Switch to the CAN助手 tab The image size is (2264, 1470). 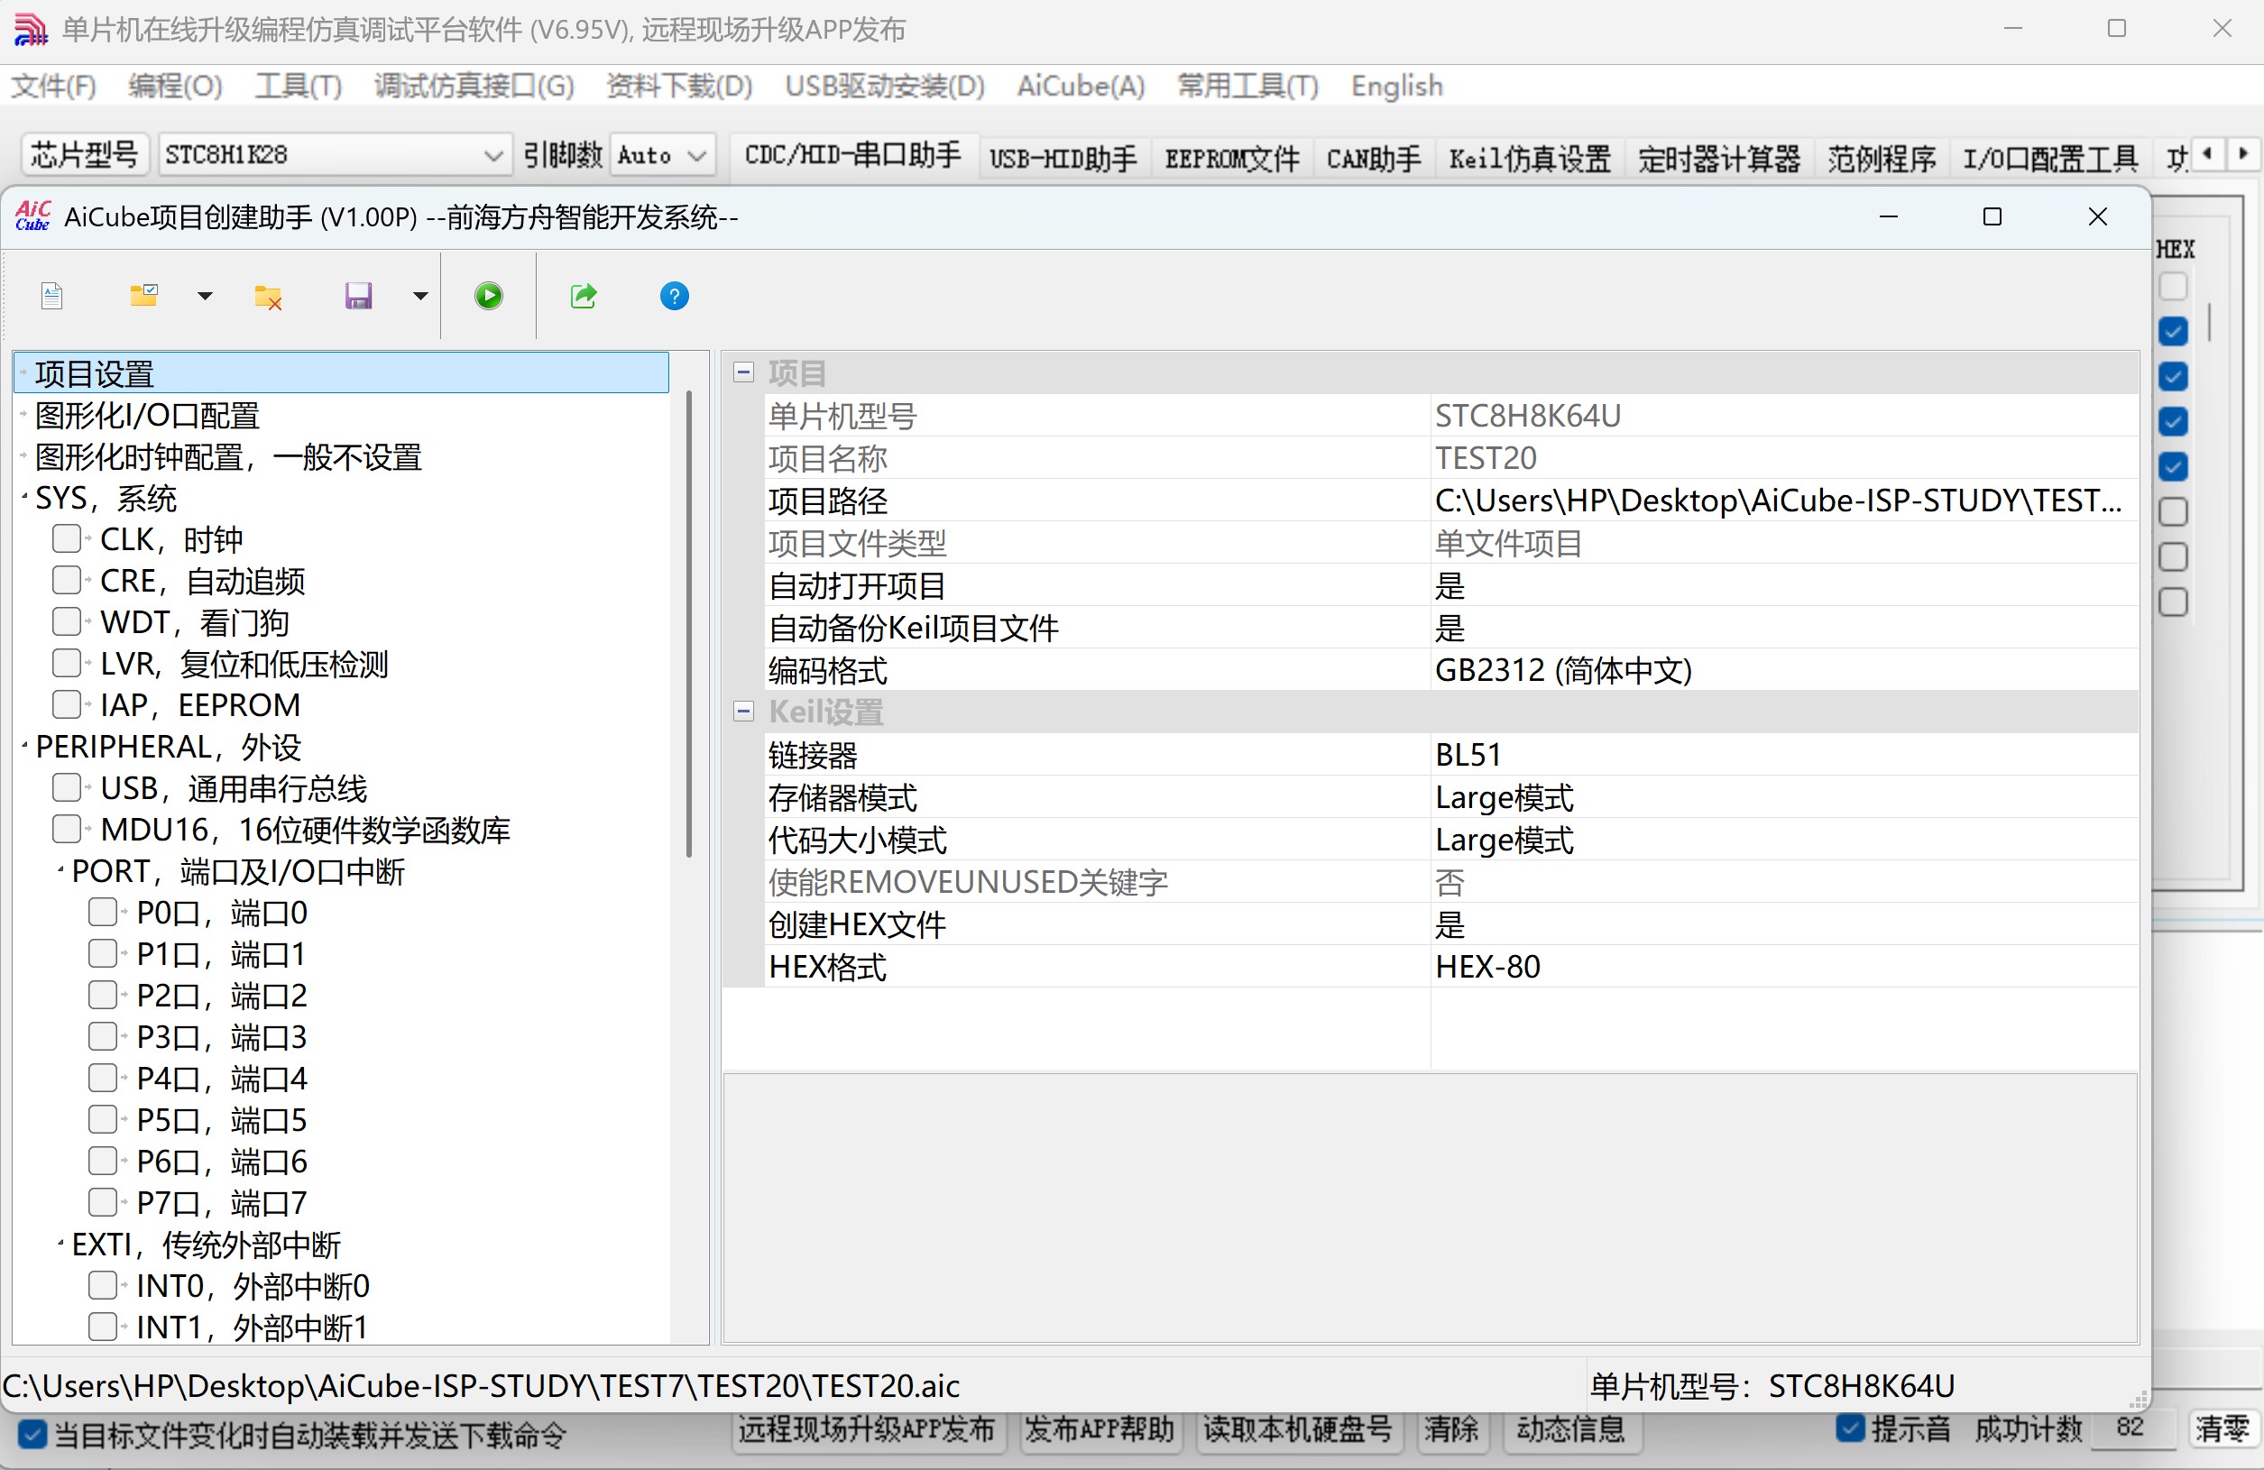pyautogui.click(x=1374, y=158)
